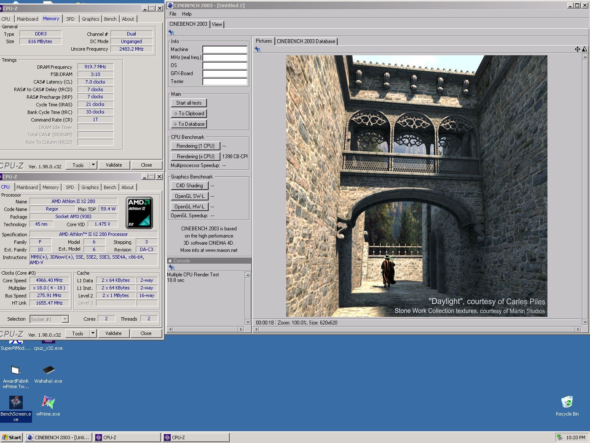The width and height of the screenshot is (590, 443).
Task: Click the Core Speed 4966.40 MHz value
Action: [x=49, y=280]
